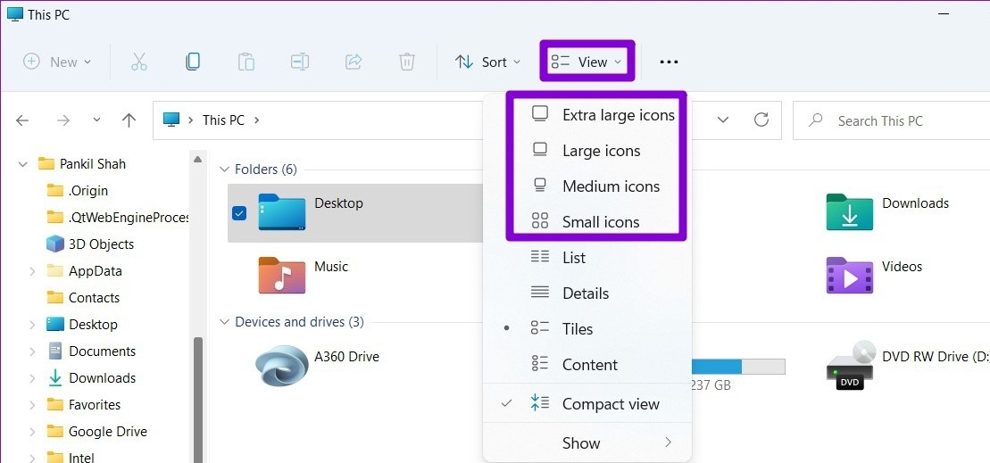990x463 pixels.
Task: Go forward with the right arrow
Action: [63, 120]
